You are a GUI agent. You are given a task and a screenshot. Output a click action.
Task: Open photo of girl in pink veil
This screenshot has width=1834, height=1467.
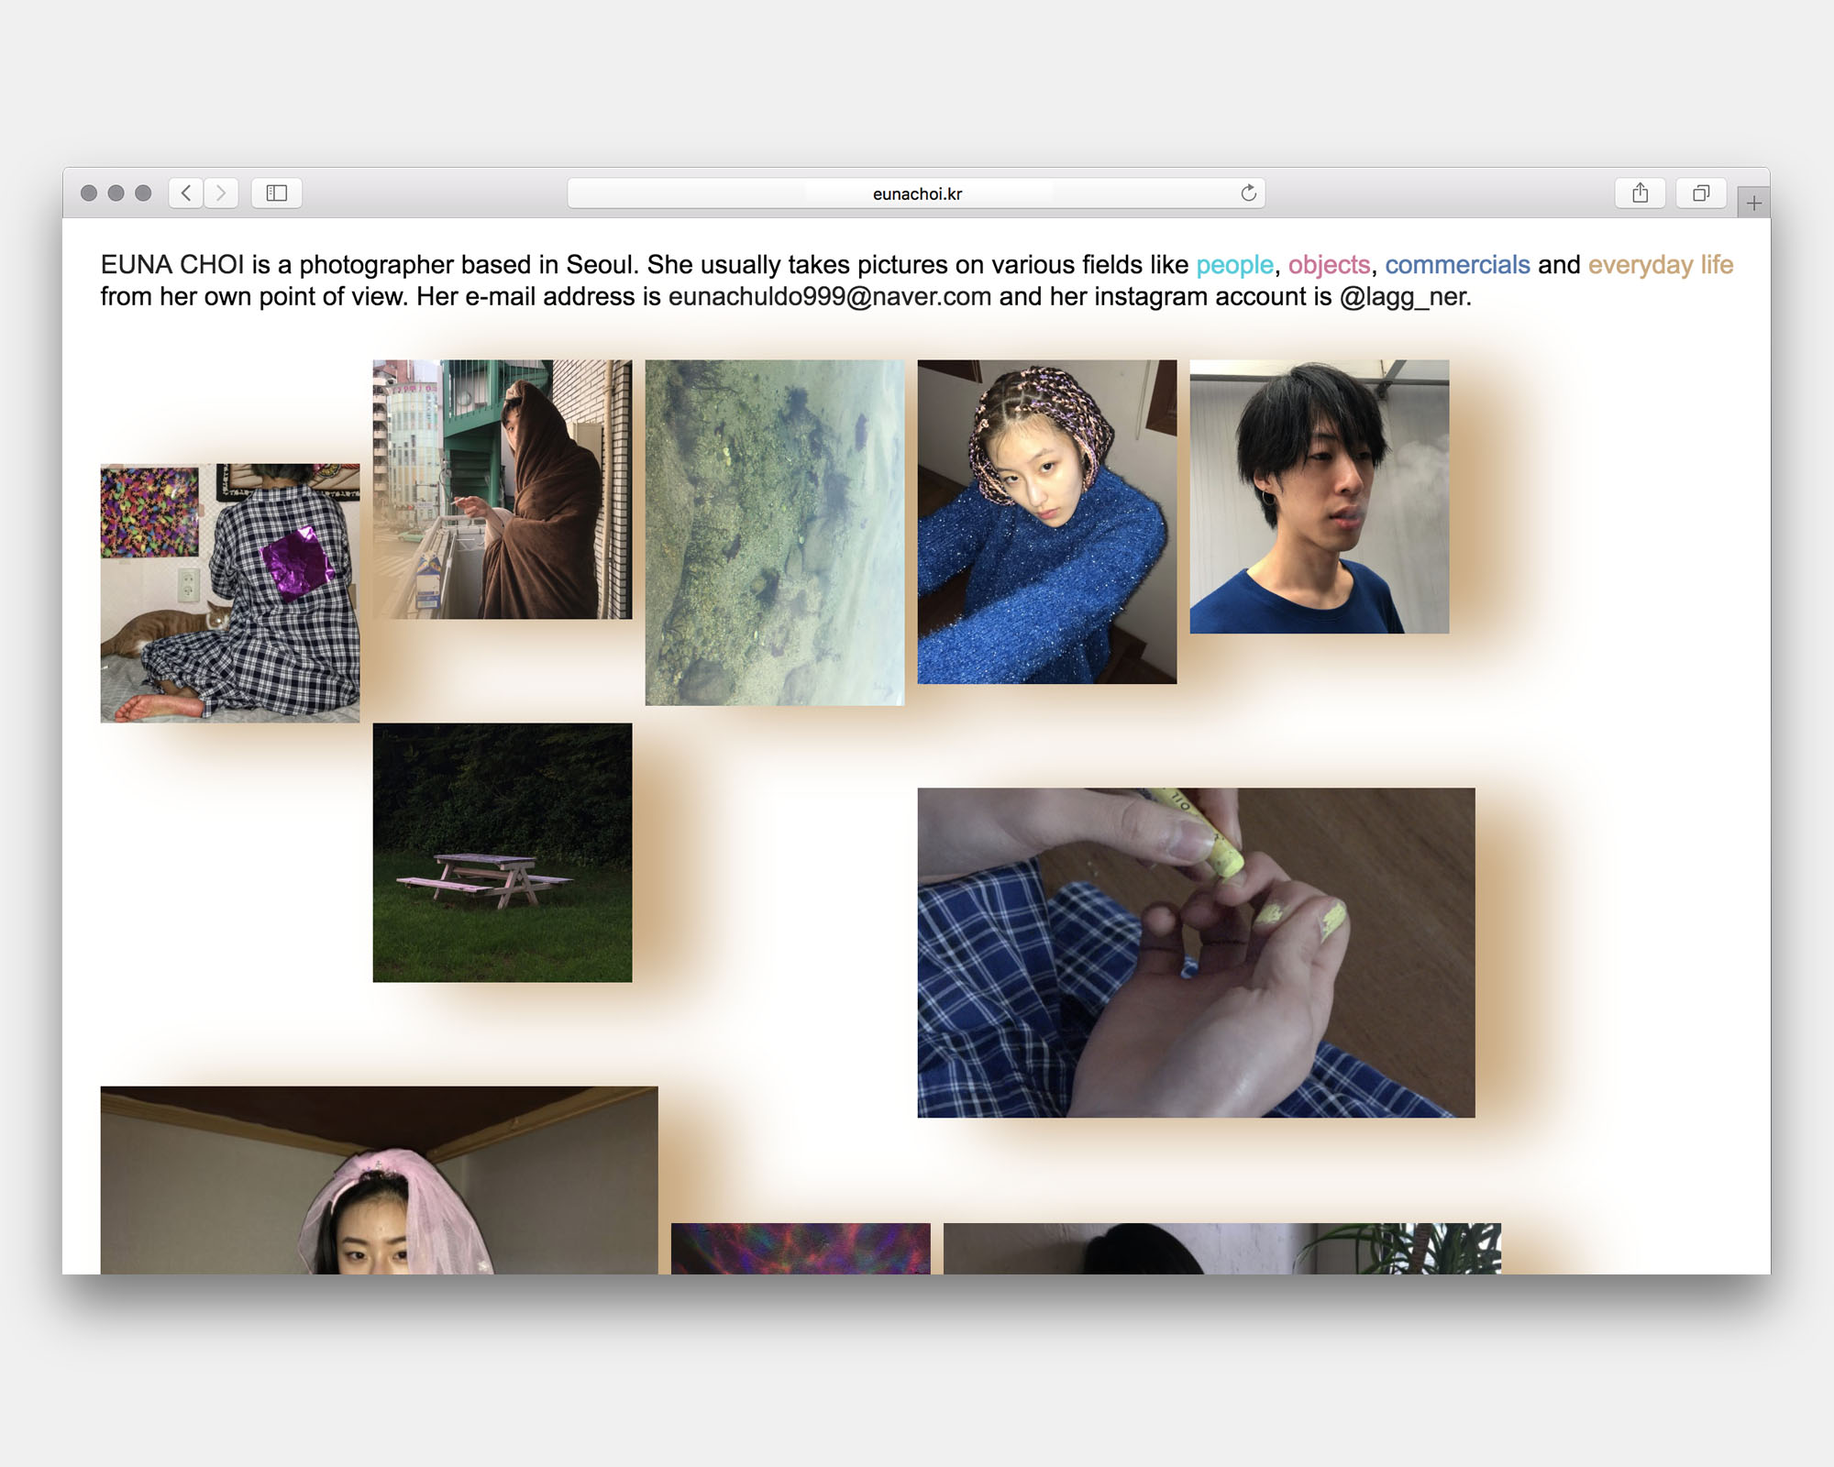pyautogui.click(x=380, y=1181)
